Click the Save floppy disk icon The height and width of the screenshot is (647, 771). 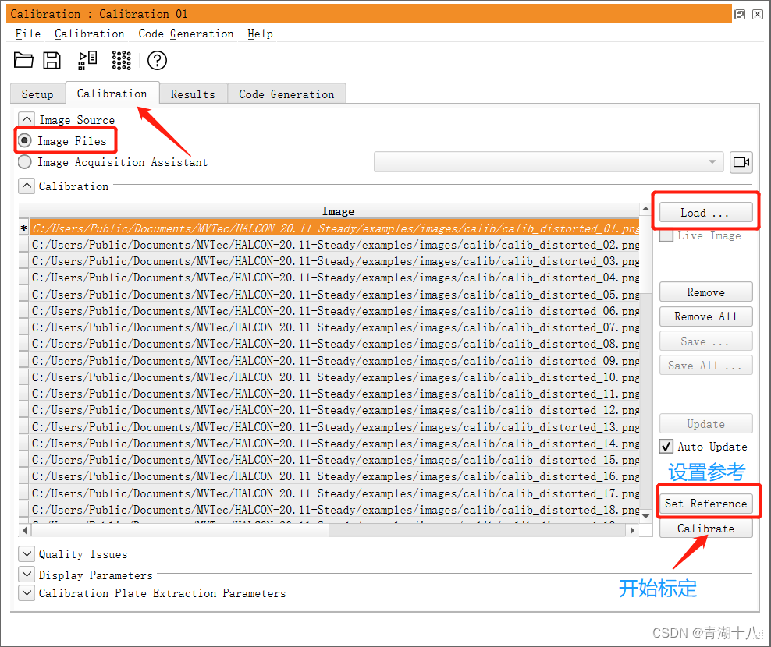click(52, 61)
